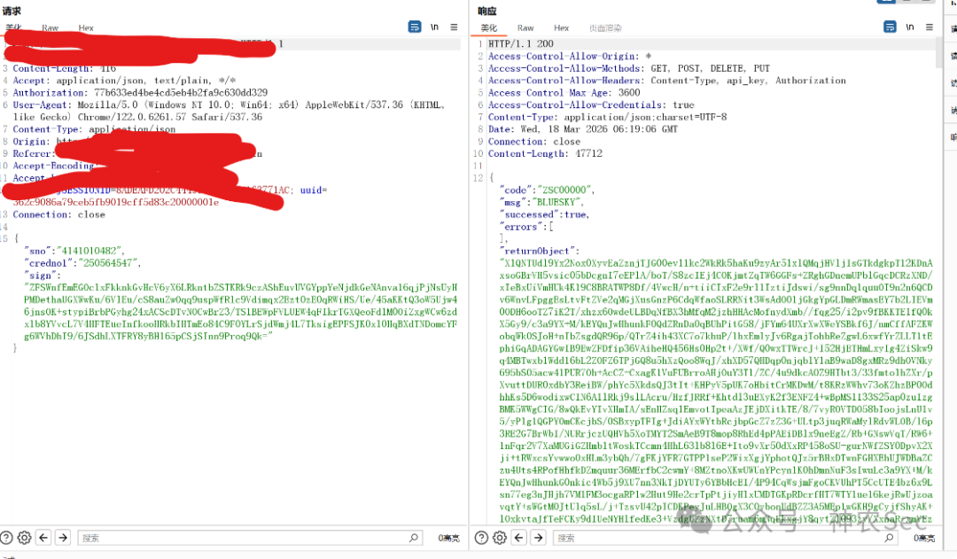Click "errors":[ line in response body
This screenshot has width=957, height=559.
[x=526, y=227]
